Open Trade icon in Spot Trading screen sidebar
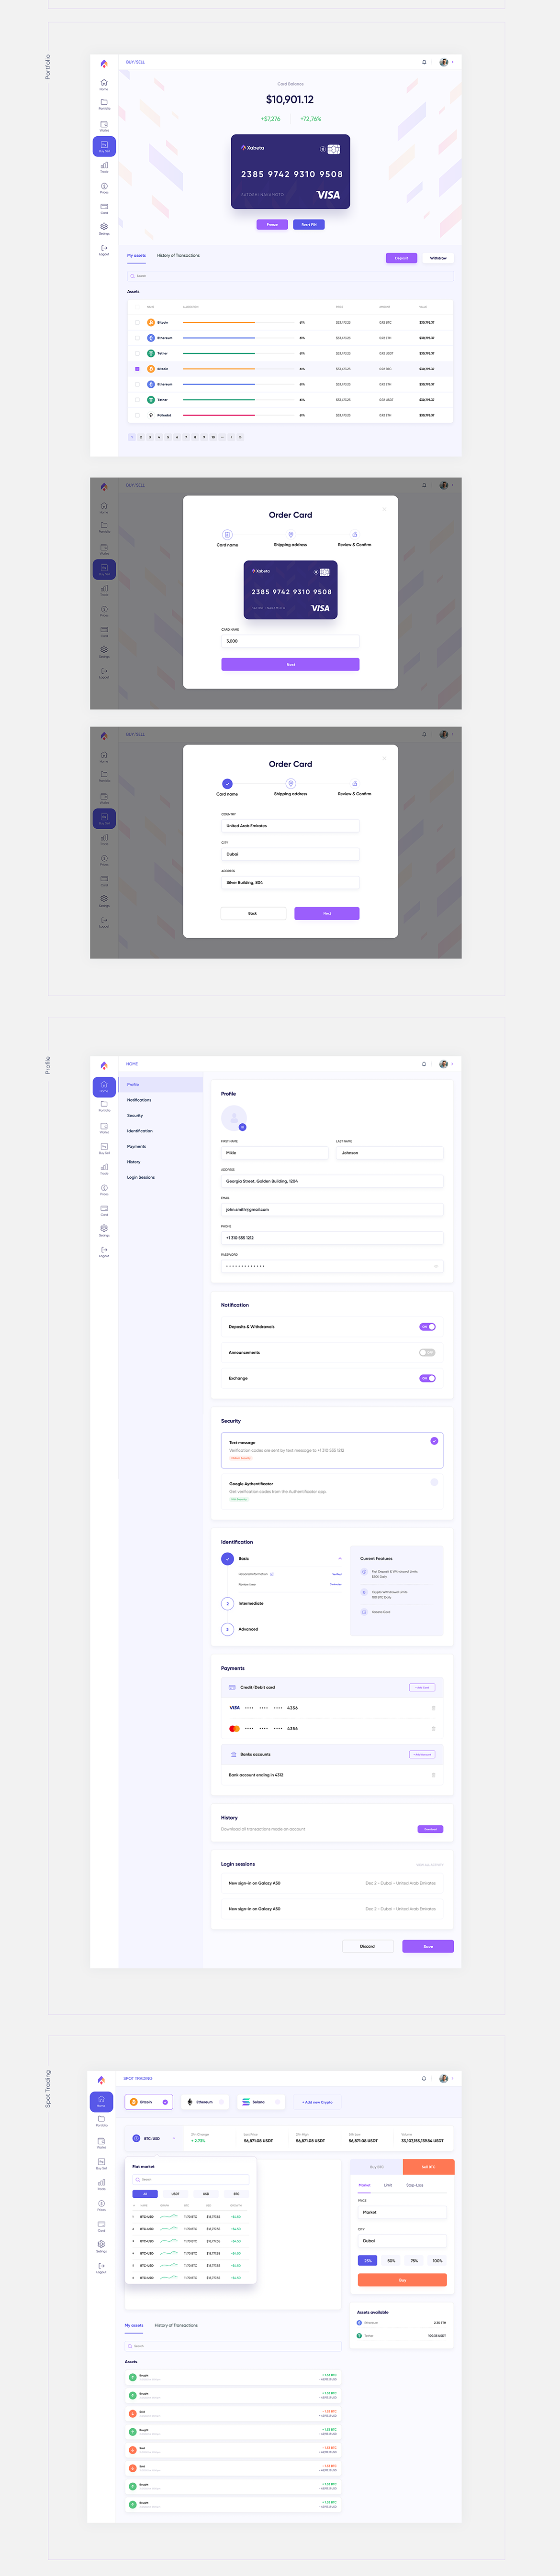Image resolution: width=560 pixels, height=2576 pixels. click(x=101, y=2183)
